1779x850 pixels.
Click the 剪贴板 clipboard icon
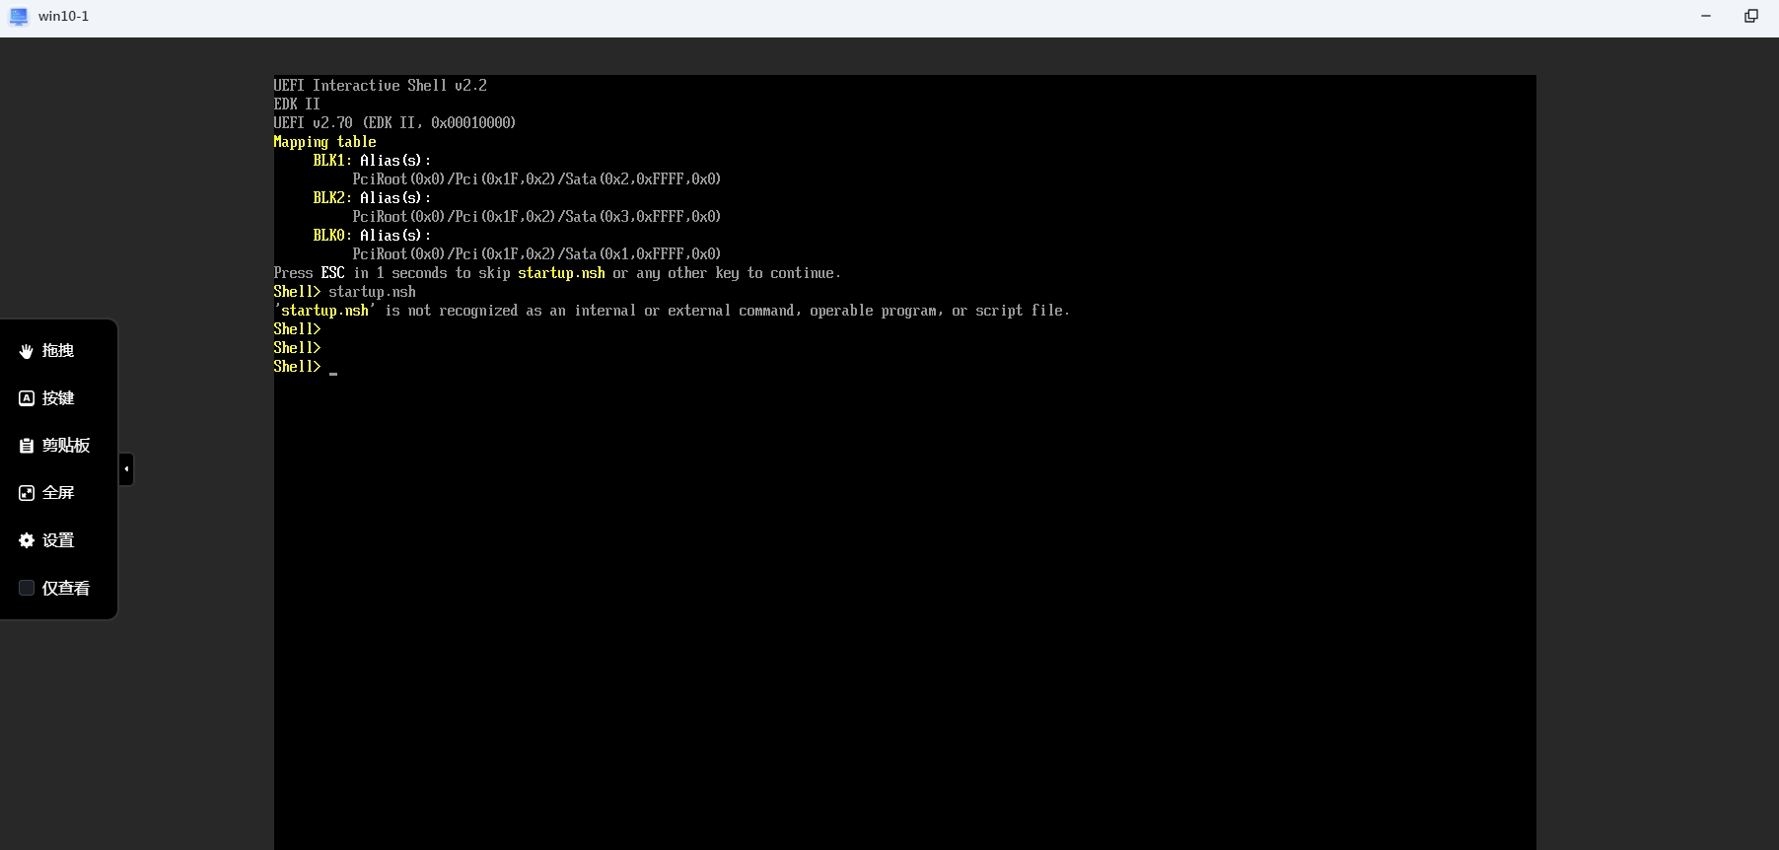pyautogui.click(x=27, y=446)
